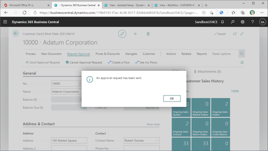Screen dimensions: 268x151
Task: Add this page to favorites star icon
Action: click(x=211, y=13)
